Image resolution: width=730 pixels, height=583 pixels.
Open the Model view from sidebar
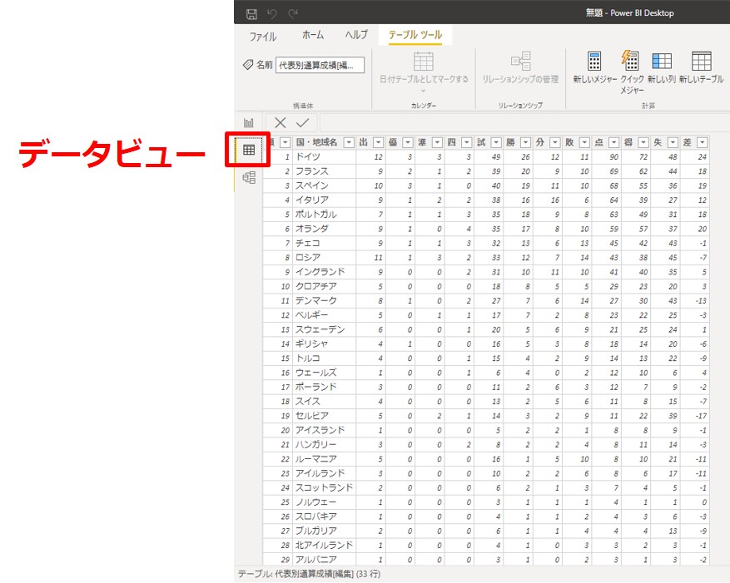pyautogui.click(x=248, y=177)
